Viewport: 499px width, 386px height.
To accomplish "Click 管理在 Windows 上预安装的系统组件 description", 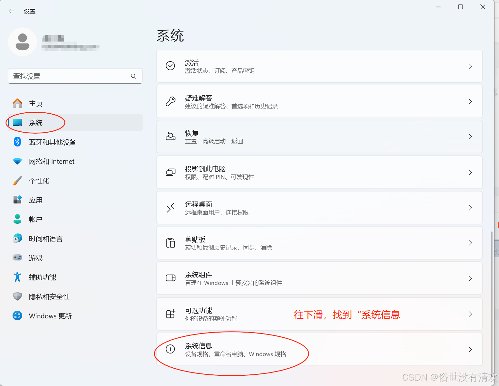I will click(x=233, y=283).
